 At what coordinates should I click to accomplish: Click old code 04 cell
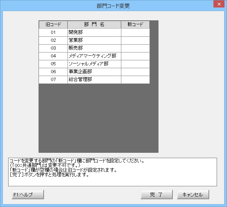[x=53, y=56]
